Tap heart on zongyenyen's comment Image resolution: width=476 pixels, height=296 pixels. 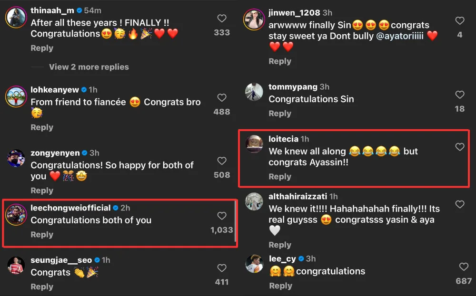coord(222,161)
